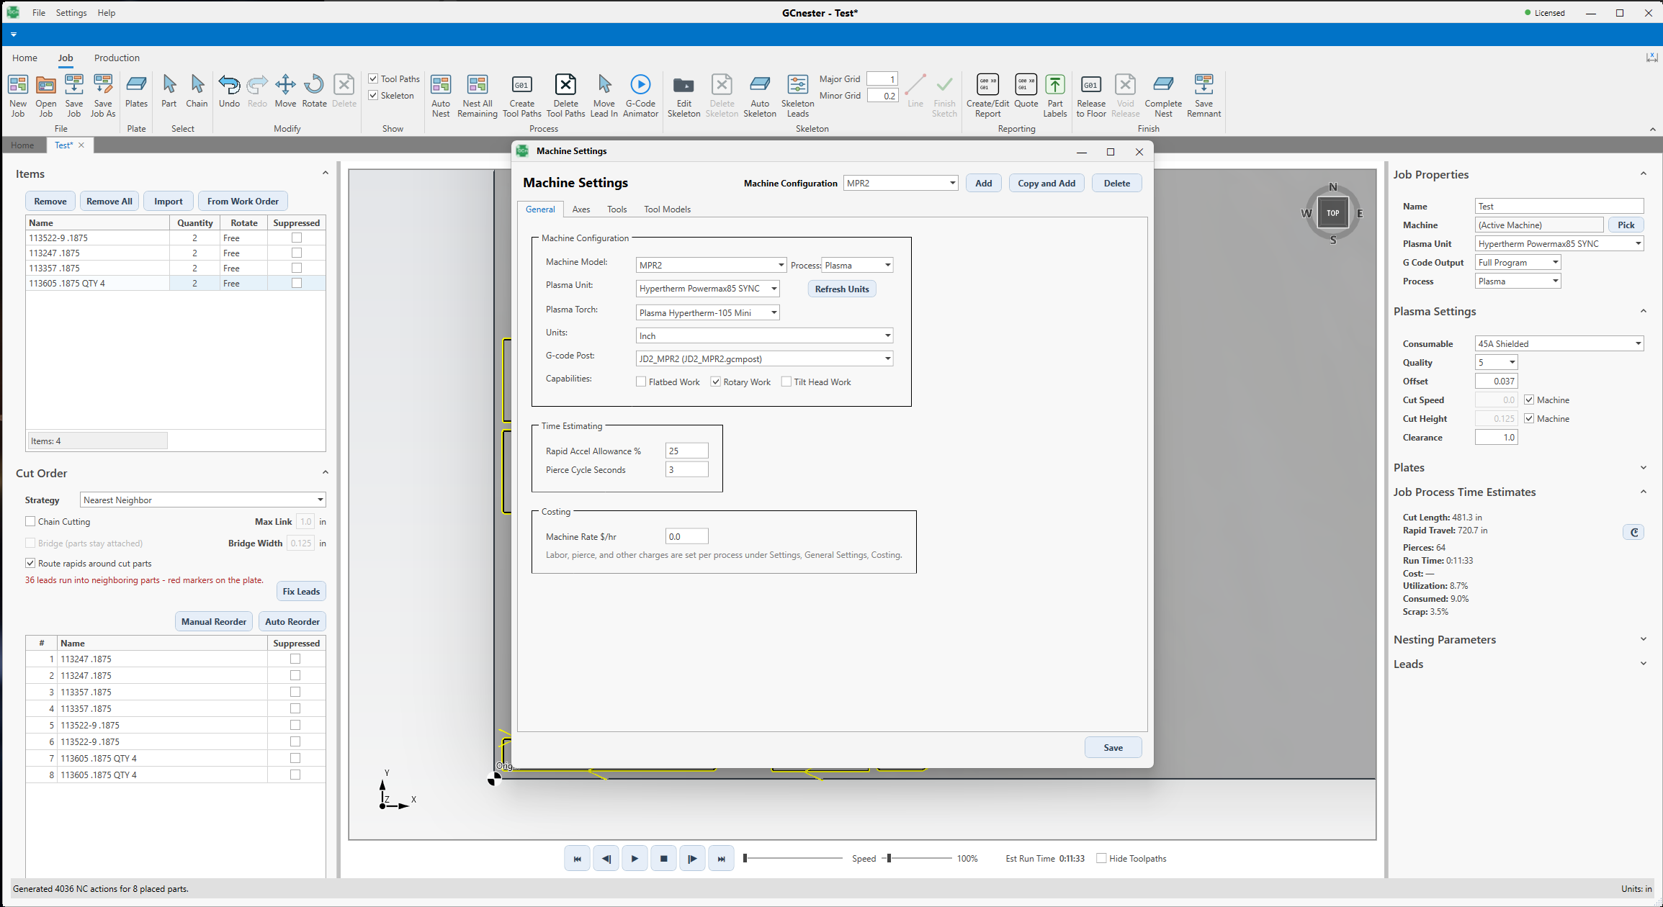This screenshot has height=907, width=1663.
Task: Expand the Nesting Parameters section
Action: tap(1644, 639)
